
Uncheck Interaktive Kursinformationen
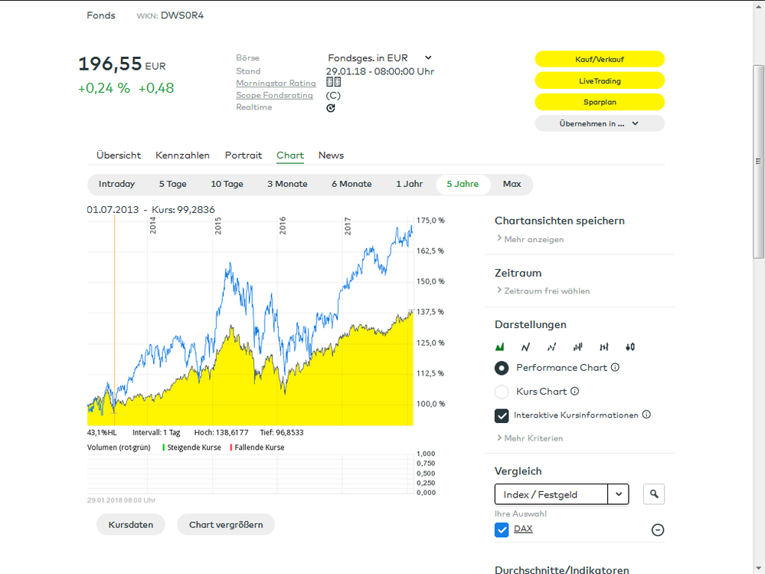tap(502, 415)
